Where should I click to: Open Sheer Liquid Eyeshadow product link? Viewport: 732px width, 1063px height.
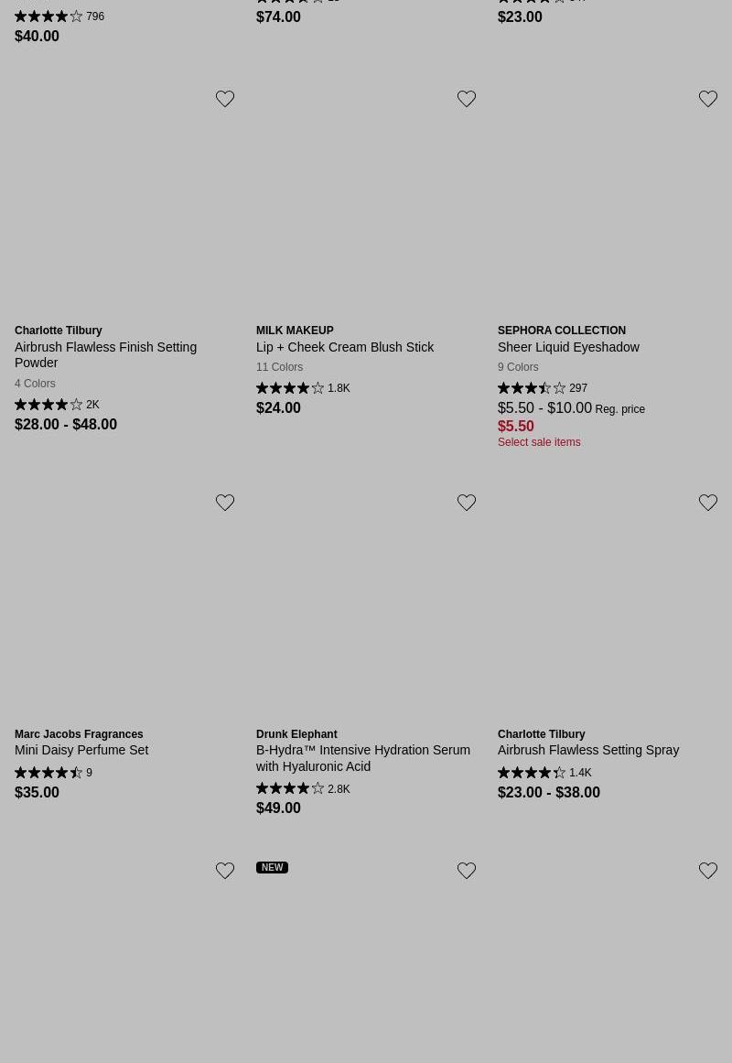[x=568, y=347]
